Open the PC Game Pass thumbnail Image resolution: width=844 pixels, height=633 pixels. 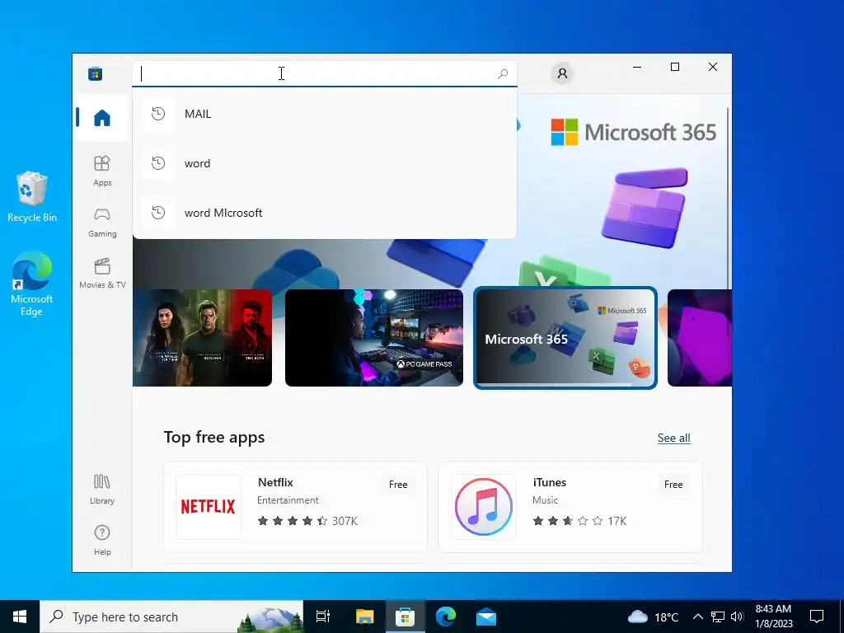coord(374,338)
